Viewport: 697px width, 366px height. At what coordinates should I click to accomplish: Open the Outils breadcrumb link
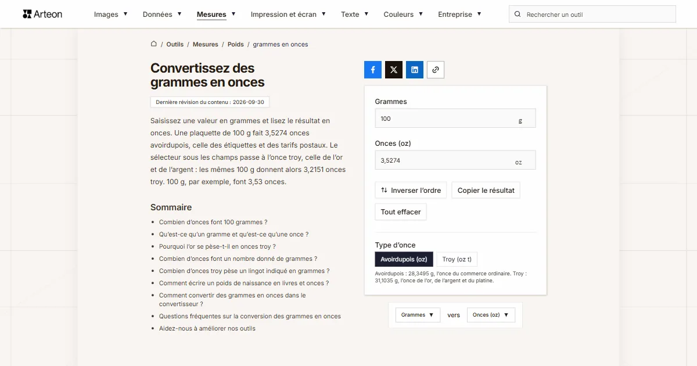point(175,44)
